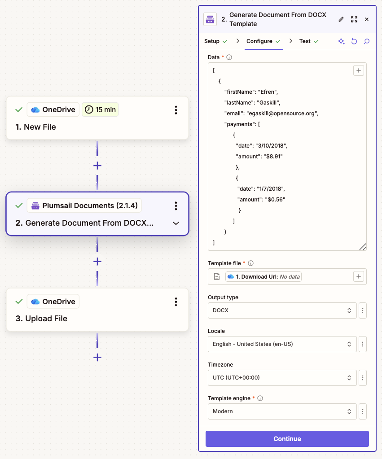Click the "firstName": "Efren" line
Screen dimensions: 382x459
(251, 92)
